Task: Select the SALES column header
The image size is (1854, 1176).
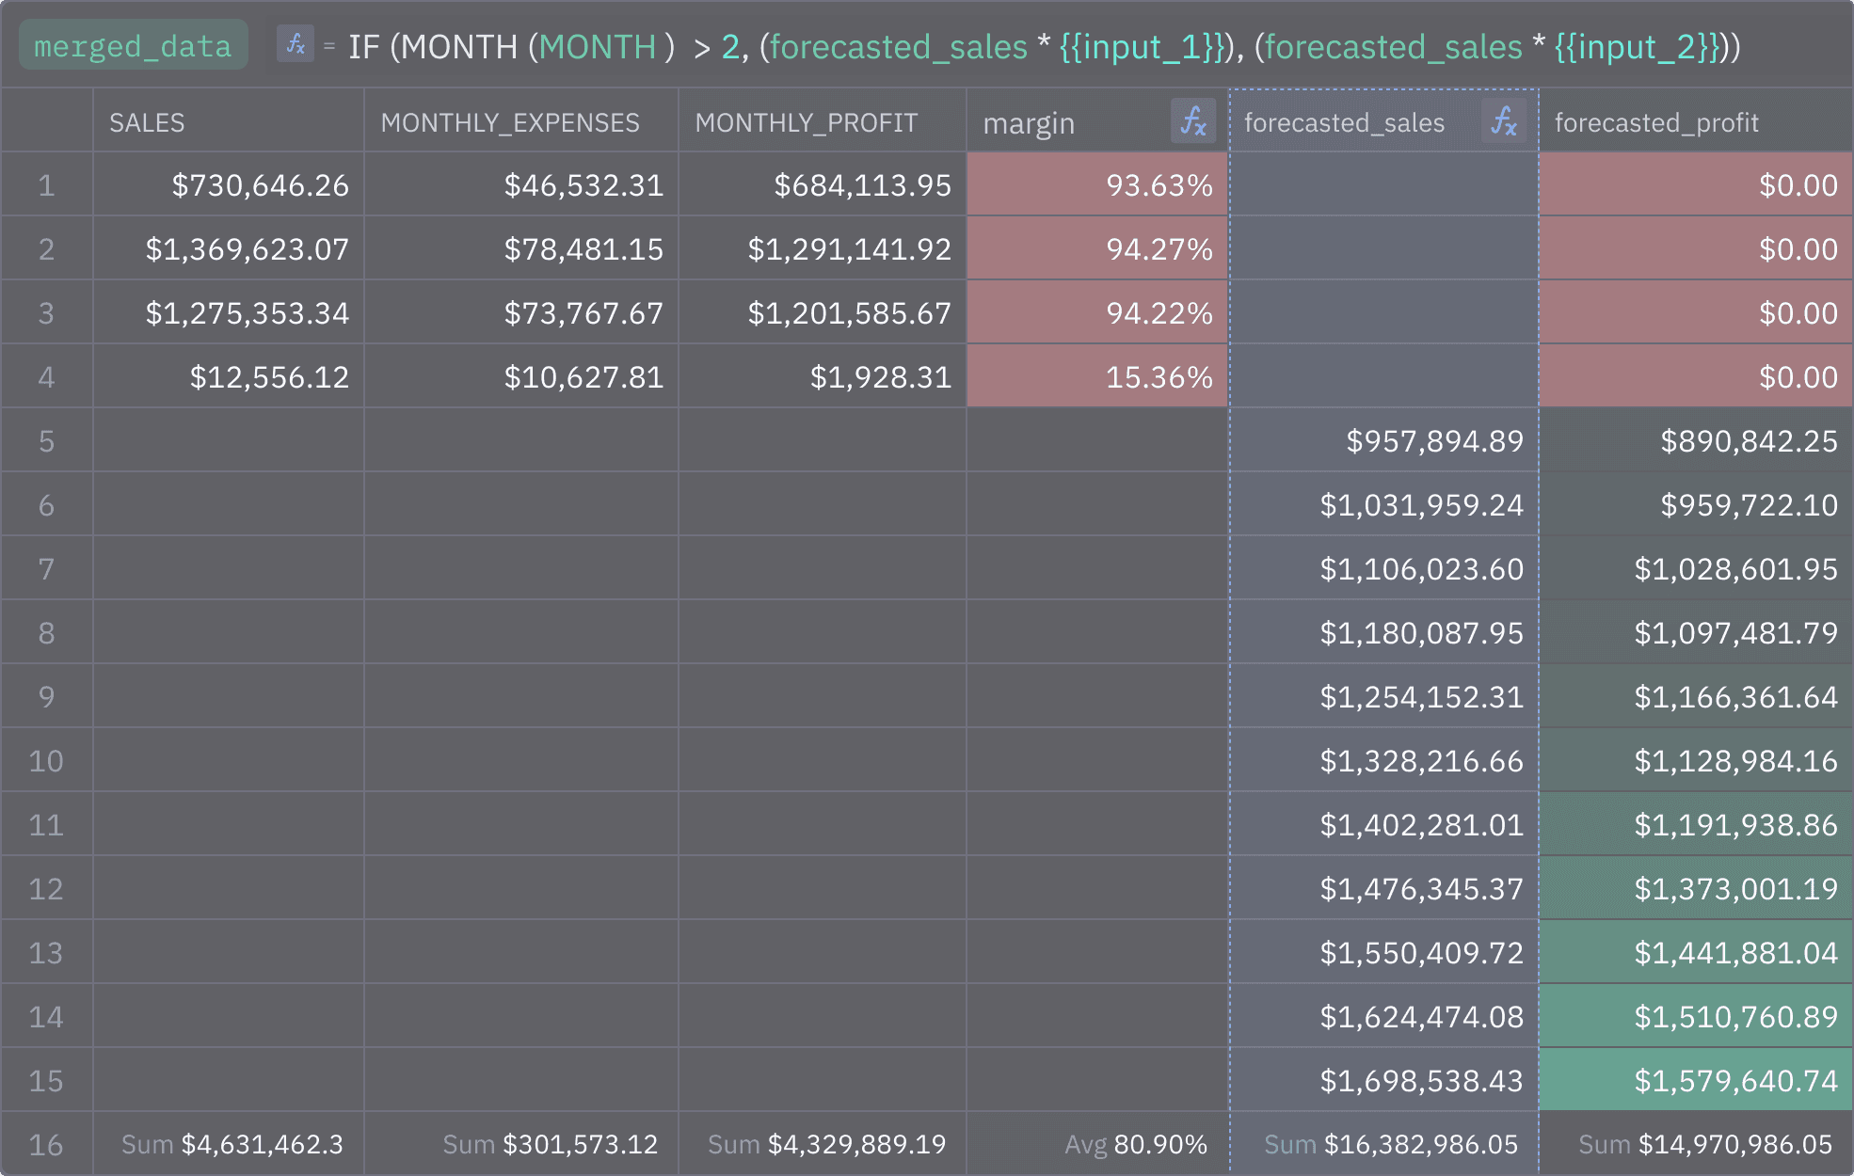Action: [x=229, y=121]
